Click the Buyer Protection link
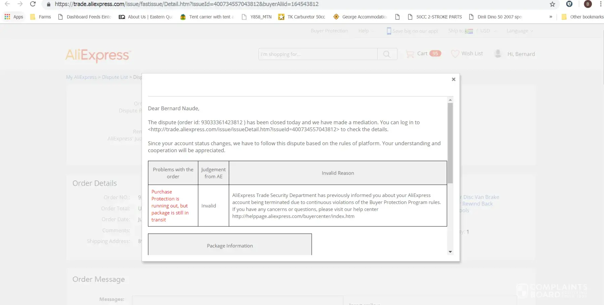The width and height of the screenshot is (604, 305). pos(329,31)
